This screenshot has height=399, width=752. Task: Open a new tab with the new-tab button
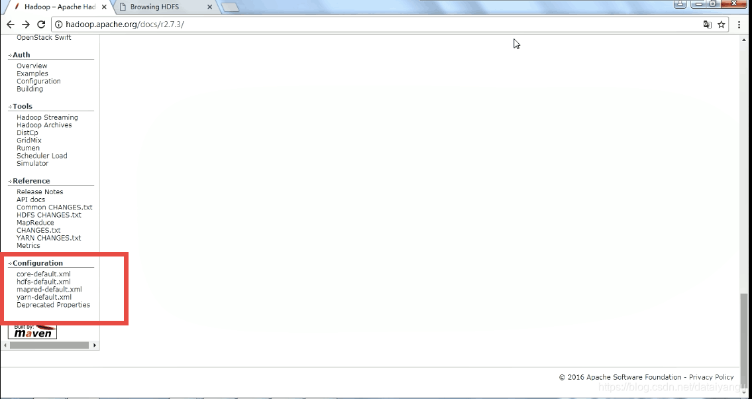click(230, 7)
